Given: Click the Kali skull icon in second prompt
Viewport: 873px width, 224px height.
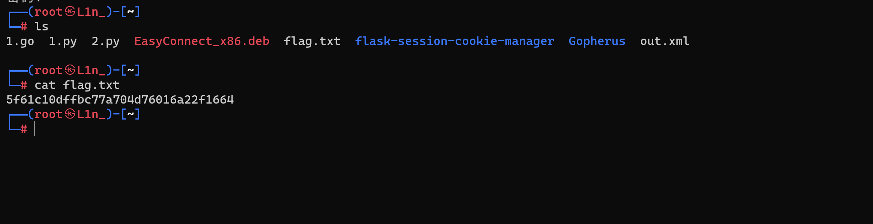Looking at the screenshot, I should (x=70, y=70).
